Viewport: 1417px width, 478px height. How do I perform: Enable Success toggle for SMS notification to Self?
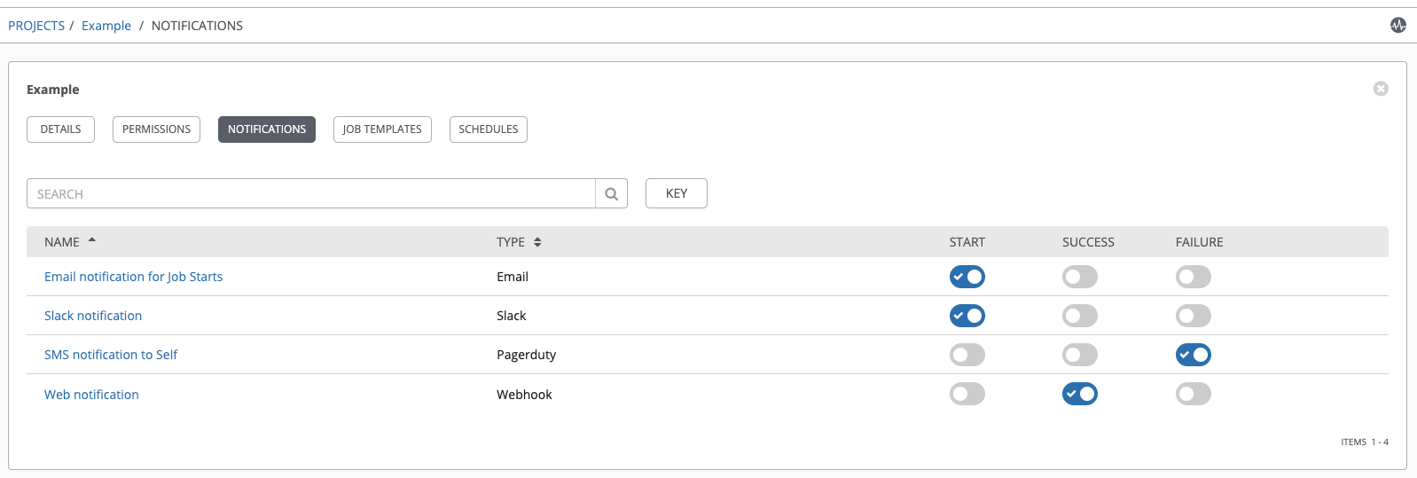coord(1080,355)
